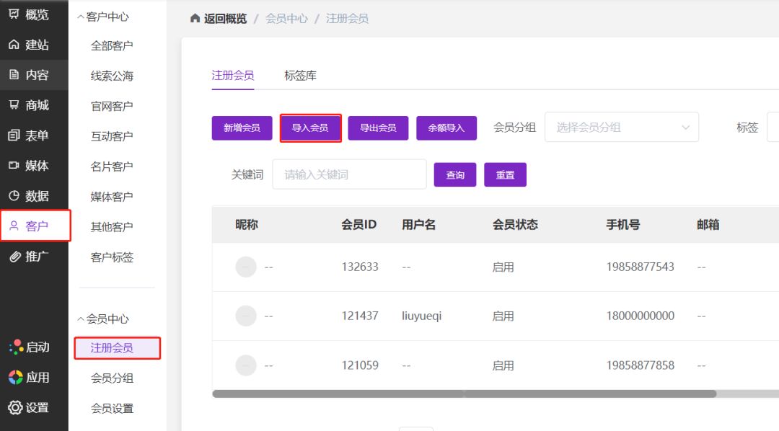Focus the 关键词 keyword input field
This screenshot has height=431, width=779.
[x=349, y=174]
